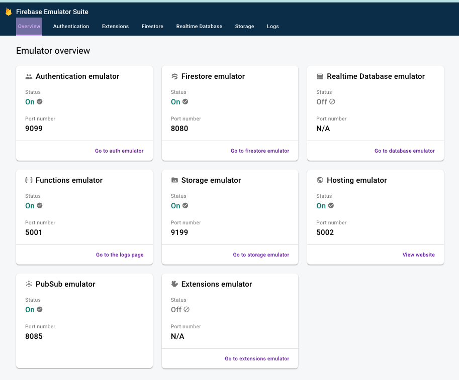Click the Storage emulator card title
459x380 pixels.
pos(211,180)
